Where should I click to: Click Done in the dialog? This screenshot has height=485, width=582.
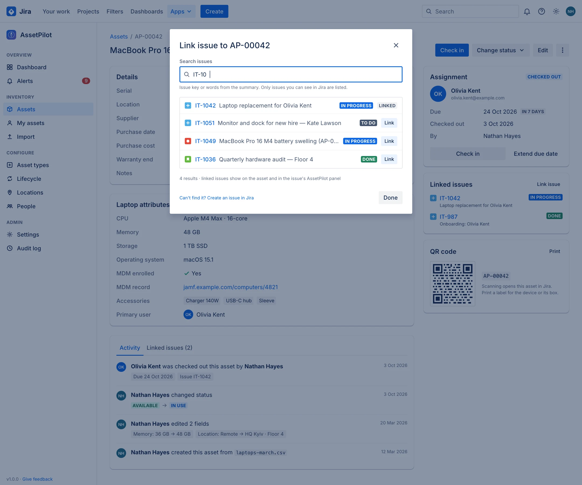[x=390, y=198]
